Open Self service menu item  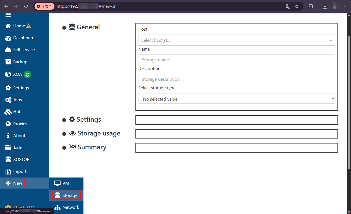coord(25,50)
